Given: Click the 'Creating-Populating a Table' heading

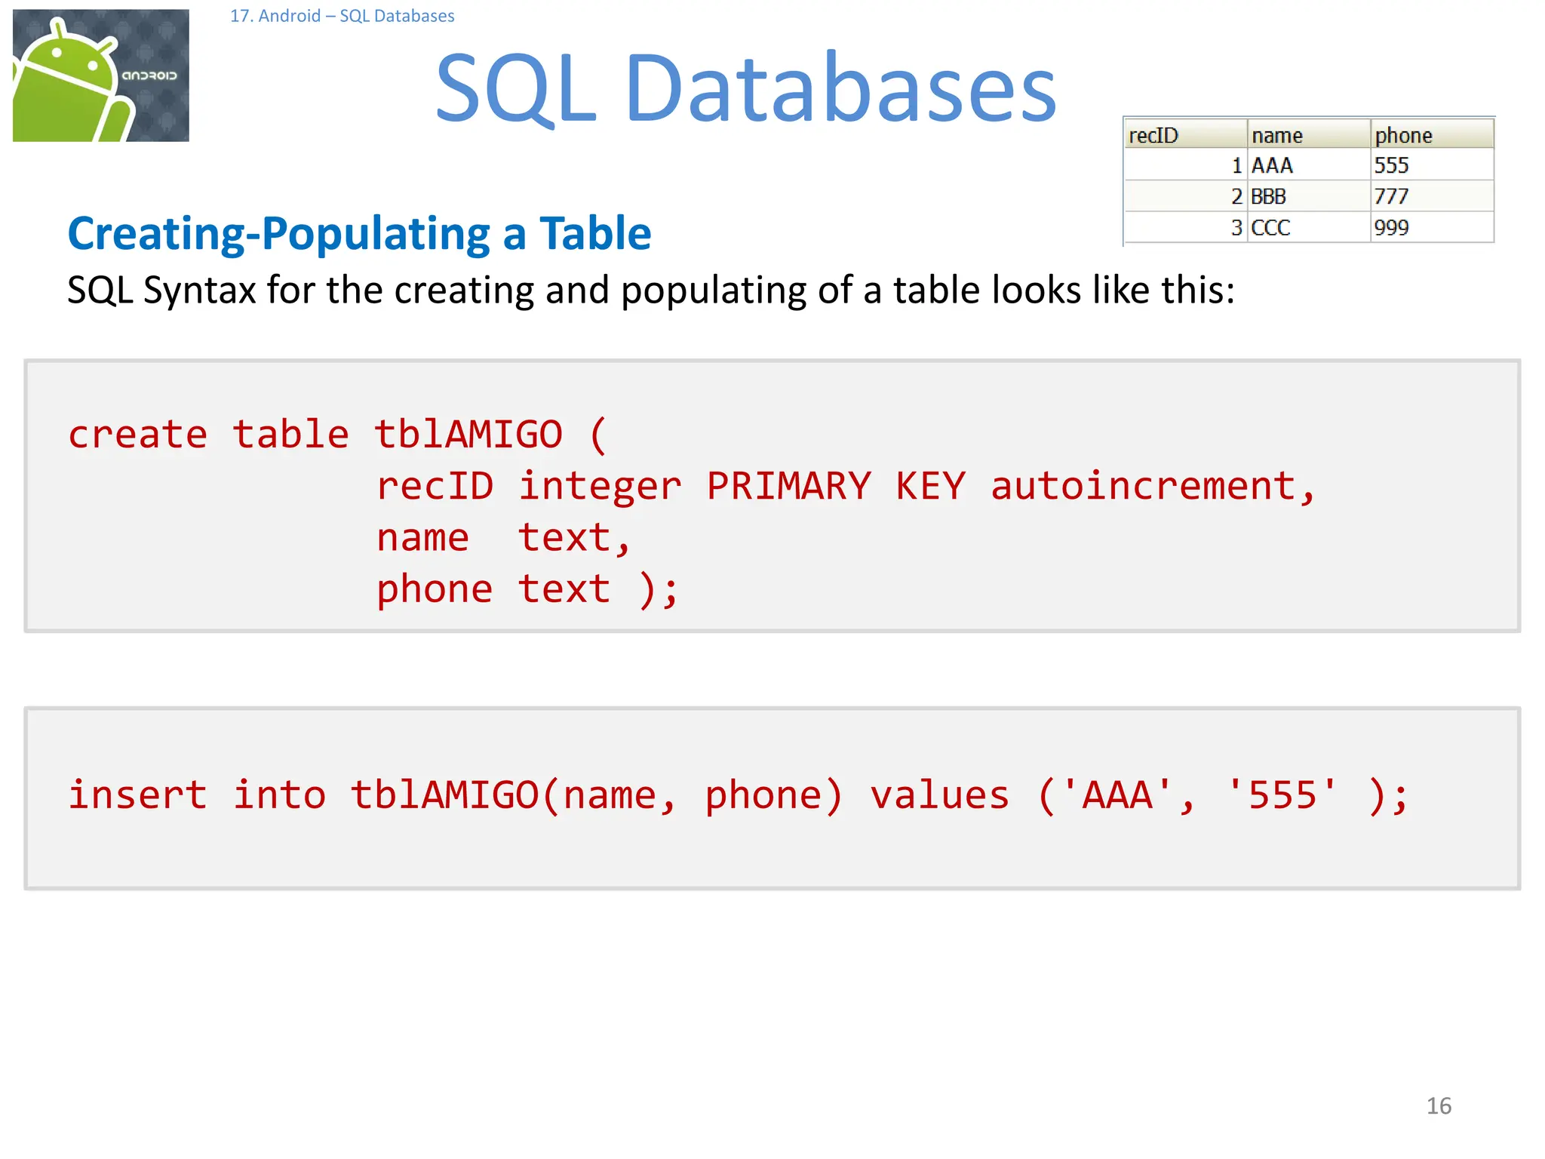Looking at the screenshot, I should click(x=359, y=233).
